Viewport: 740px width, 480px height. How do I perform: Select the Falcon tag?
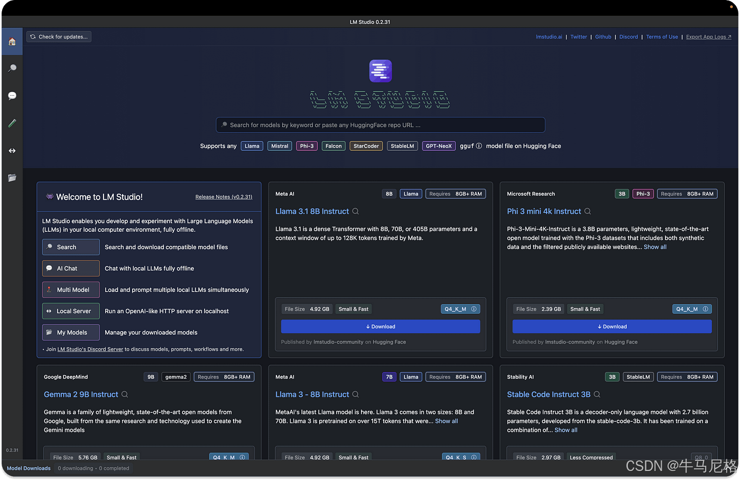tap(334, 146)
